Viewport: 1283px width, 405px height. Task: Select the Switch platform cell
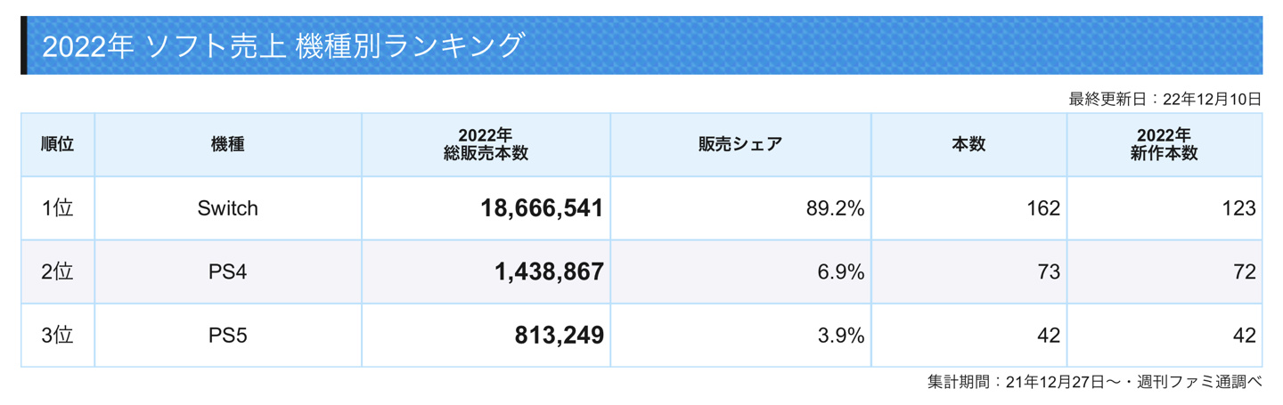click(228, 208)
